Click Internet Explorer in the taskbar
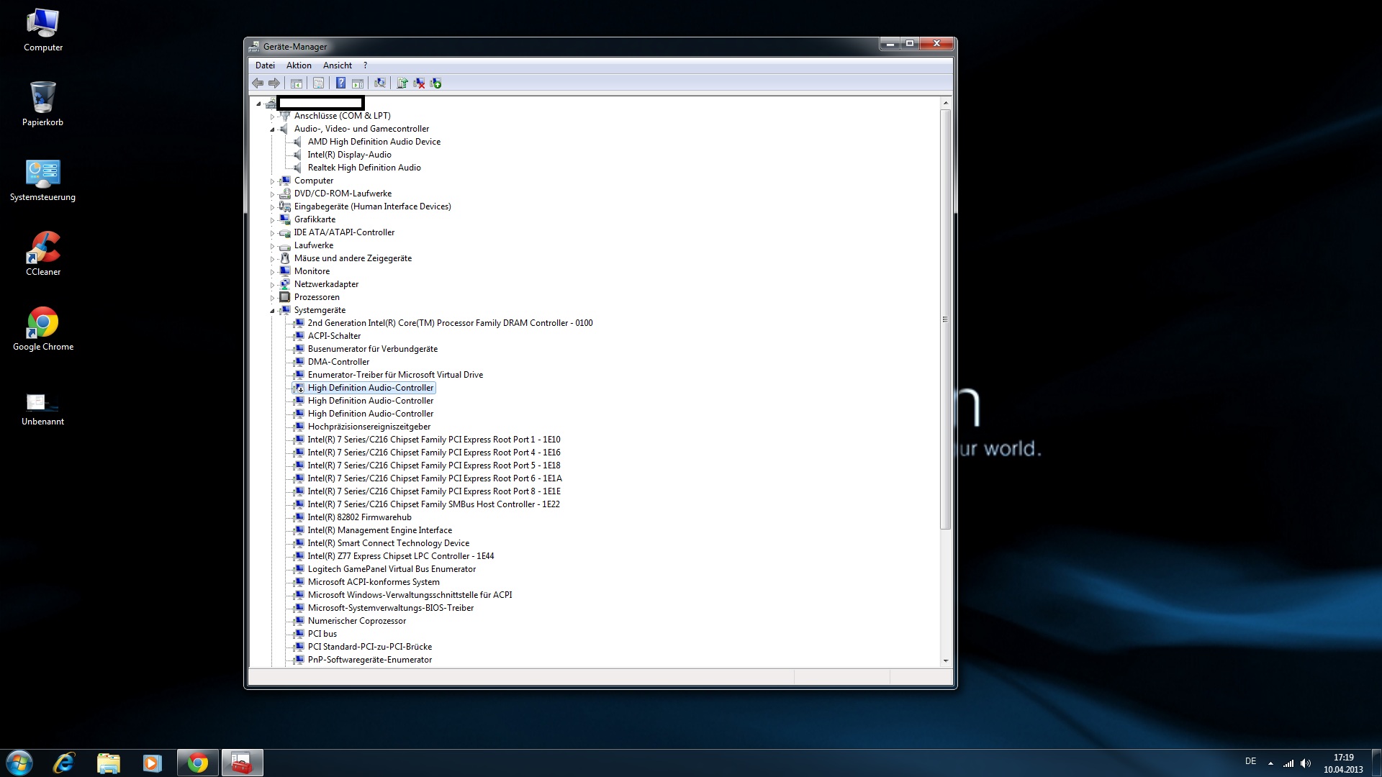 click(x=64, y=763)
